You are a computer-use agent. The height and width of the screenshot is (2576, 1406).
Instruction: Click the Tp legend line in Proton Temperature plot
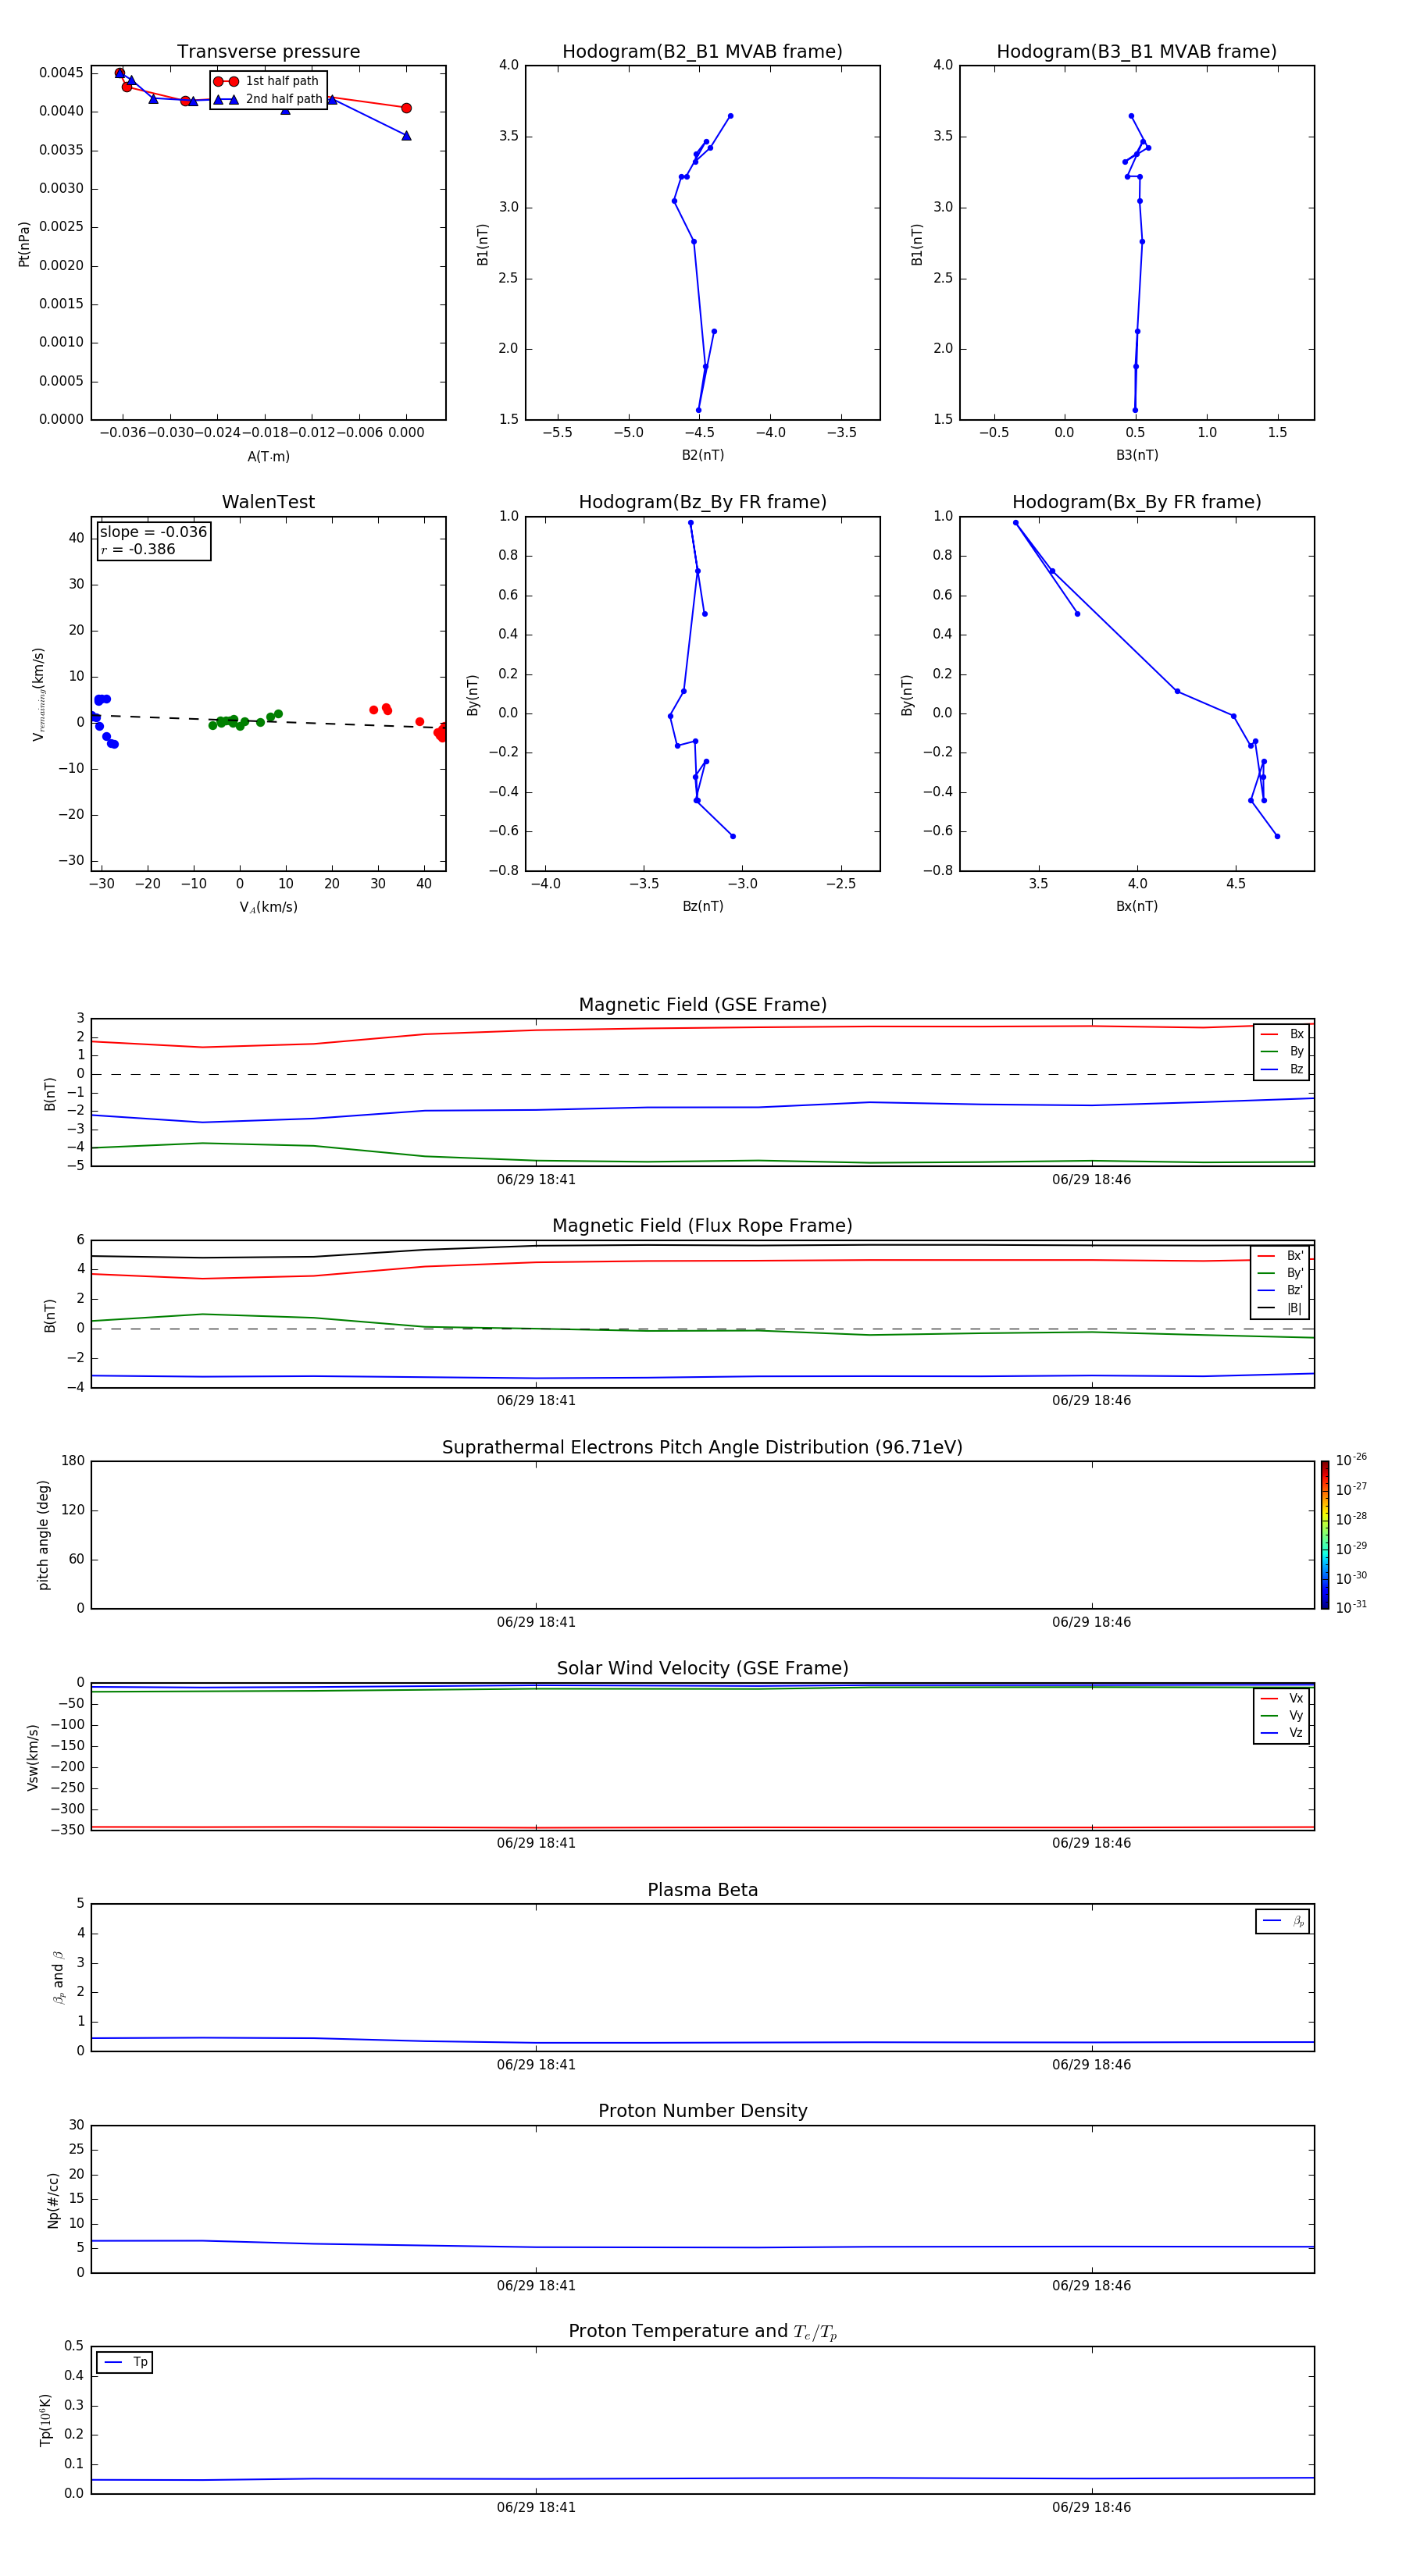click(x=113, y=2362)
